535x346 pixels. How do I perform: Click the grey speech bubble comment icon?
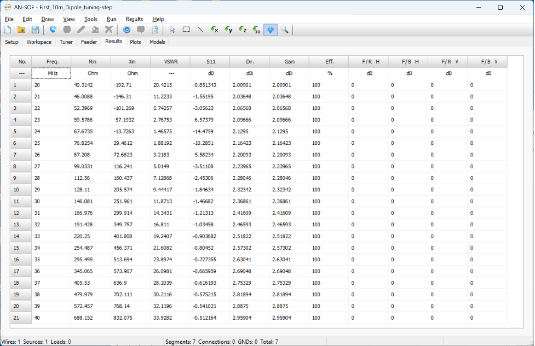pos(141,30)
